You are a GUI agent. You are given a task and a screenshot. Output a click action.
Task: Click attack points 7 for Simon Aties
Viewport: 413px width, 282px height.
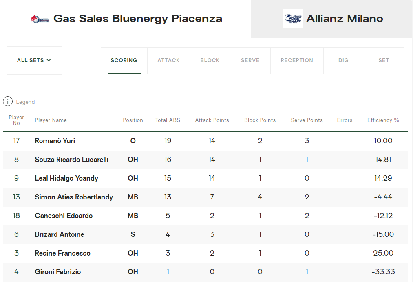tap(212, 197)
